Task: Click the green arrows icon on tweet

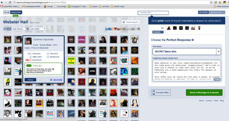Action: pos(29,66)
